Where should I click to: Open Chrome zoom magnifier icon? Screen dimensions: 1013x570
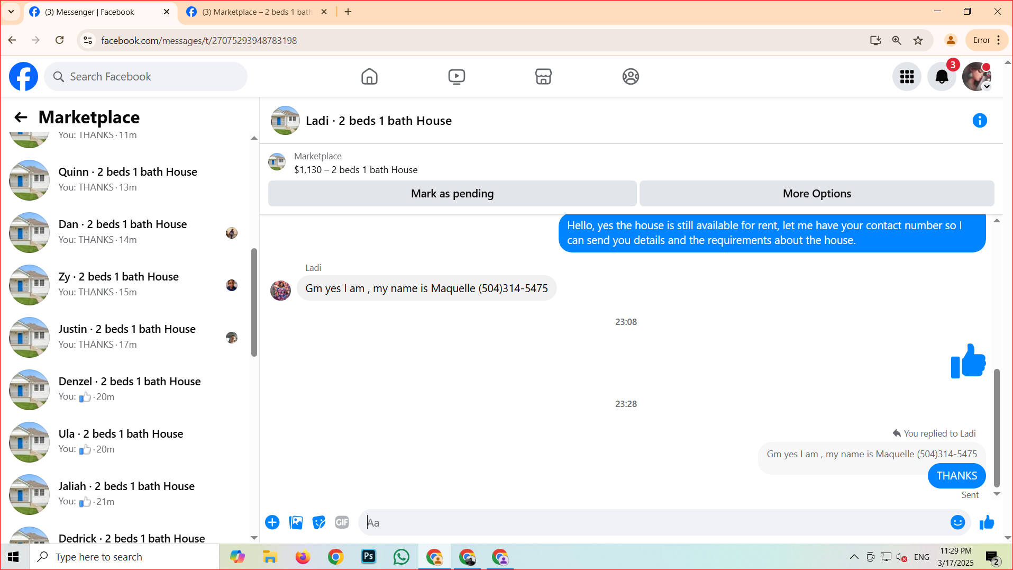click(897, 40)
